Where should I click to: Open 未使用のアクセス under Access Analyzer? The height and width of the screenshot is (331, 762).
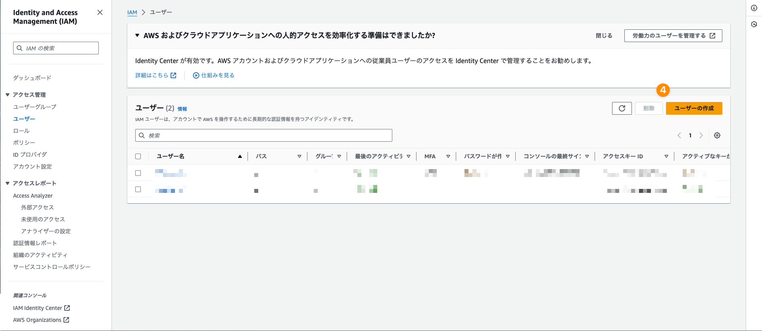pos(43,219)
